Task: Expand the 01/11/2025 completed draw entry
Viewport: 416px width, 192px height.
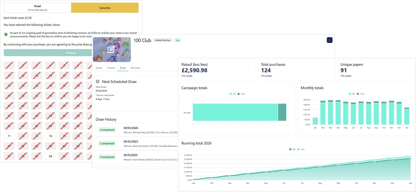Action: 137,157
